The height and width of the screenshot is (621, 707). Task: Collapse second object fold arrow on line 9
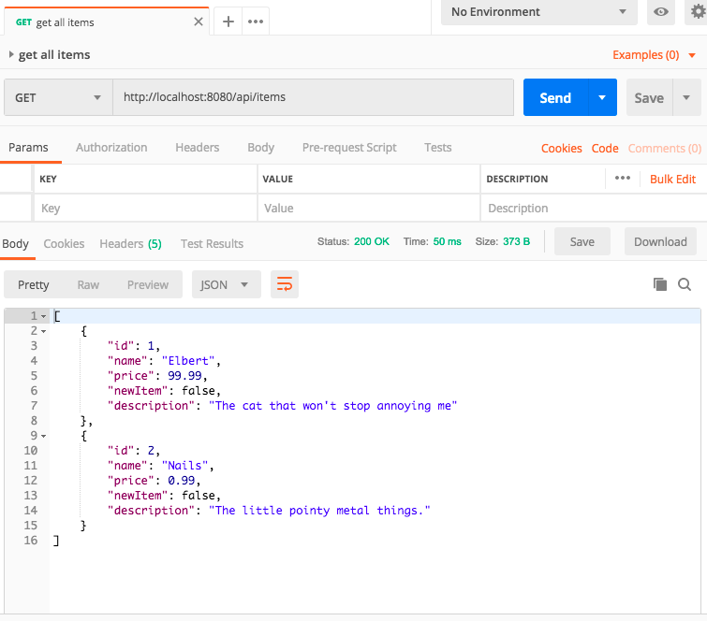tap(44, 436)
